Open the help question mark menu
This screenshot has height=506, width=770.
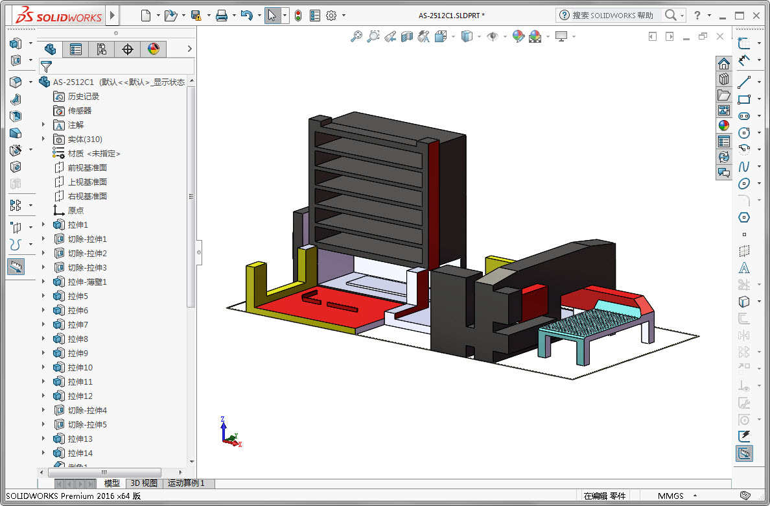point(697,15)
